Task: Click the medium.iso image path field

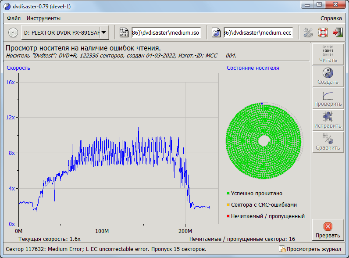Action: click(x=166, y=32)
